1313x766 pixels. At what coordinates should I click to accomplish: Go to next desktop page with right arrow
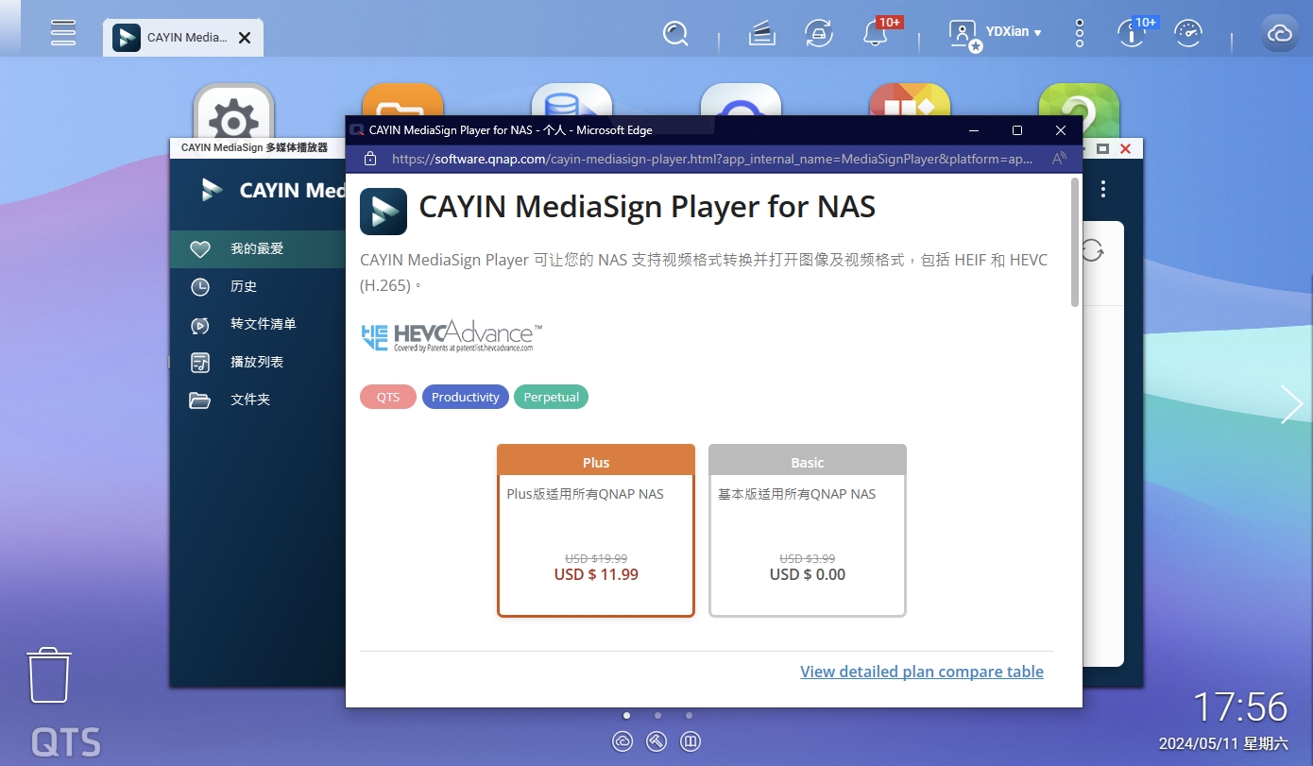pos(1291,404)
